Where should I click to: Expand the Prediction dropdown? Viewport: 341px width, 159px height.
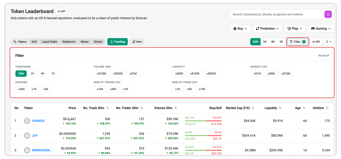[267, 29]
